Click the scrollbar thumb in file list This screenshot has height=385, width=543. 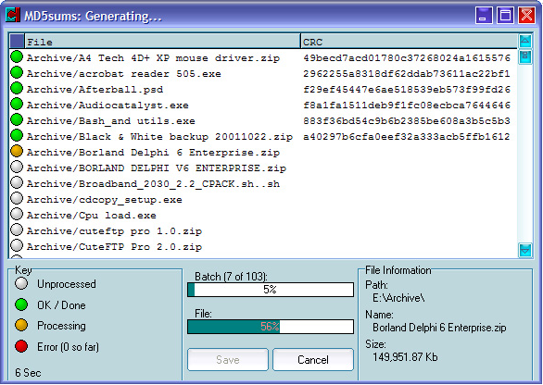(x=525, y=56)
